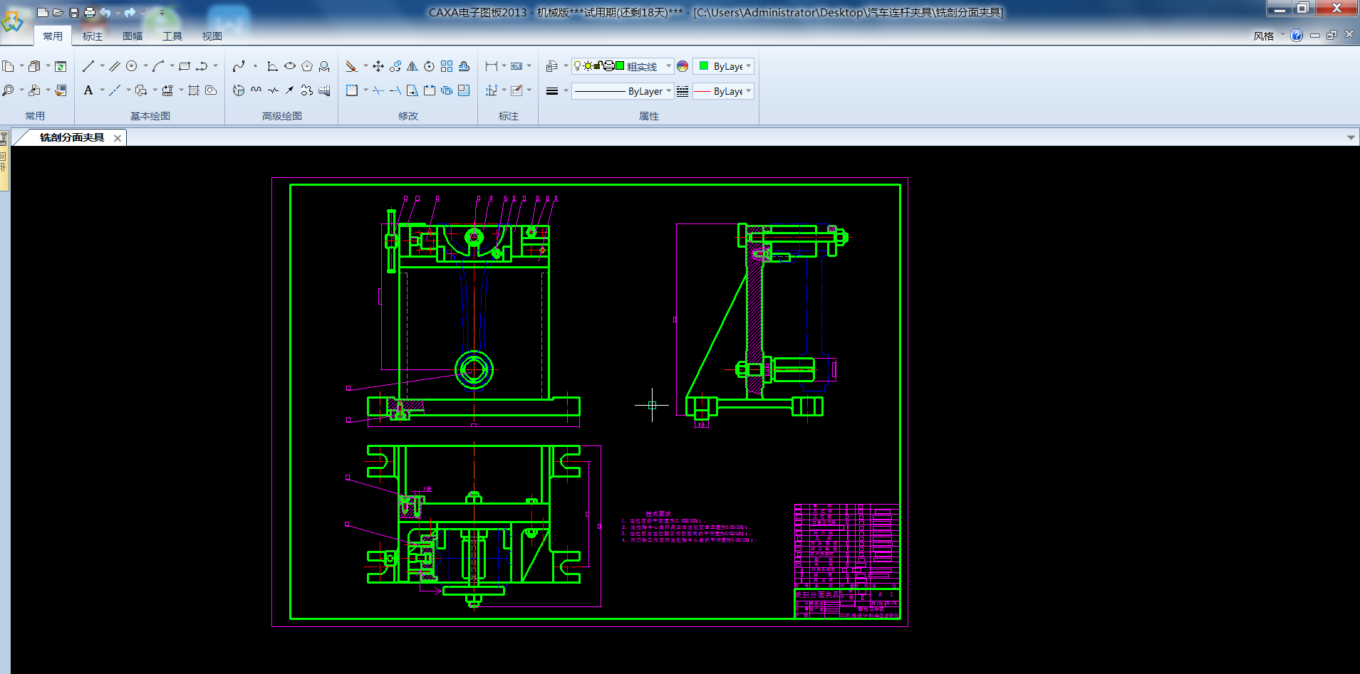Open the 粗实线 layer dropdown
1360x674 pixels.
pyautogui.click(x=668, y=66)
